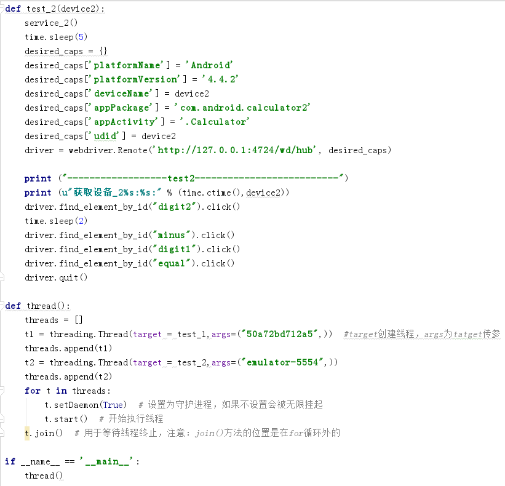Screen dimensions: 505x486
Task: Click the first time.sleep(5) line
Action: click(56, 37)
